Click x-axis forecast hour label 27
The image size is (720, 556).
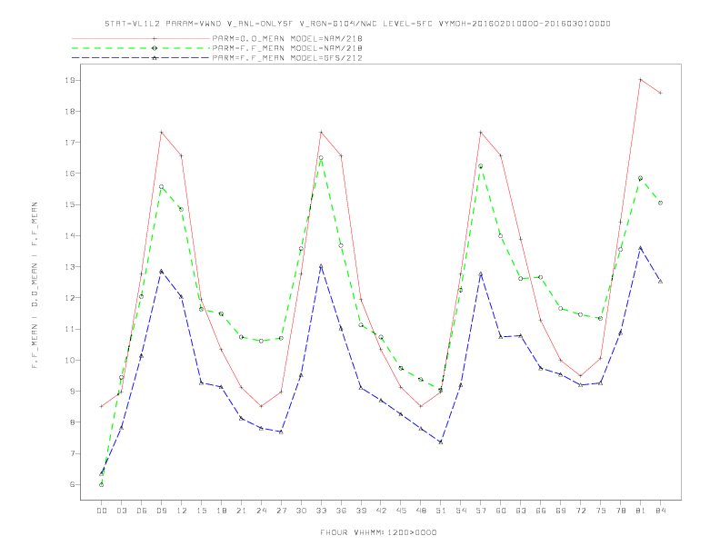pyautogui.click(x=281, y=511)
